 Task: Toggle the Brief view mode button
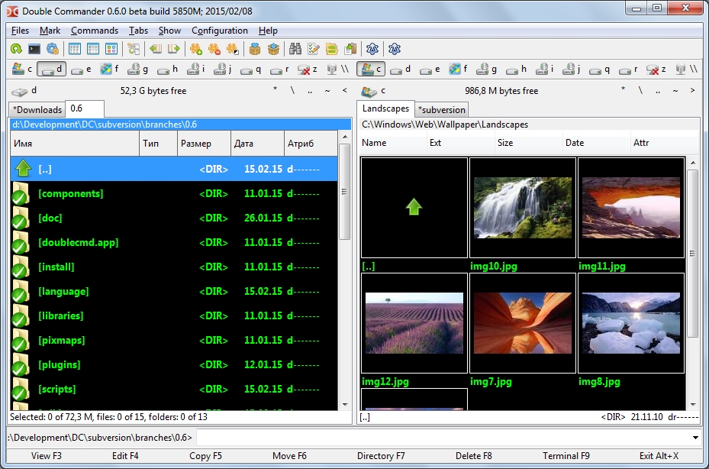pyautogui.click(x=75, y=49)
